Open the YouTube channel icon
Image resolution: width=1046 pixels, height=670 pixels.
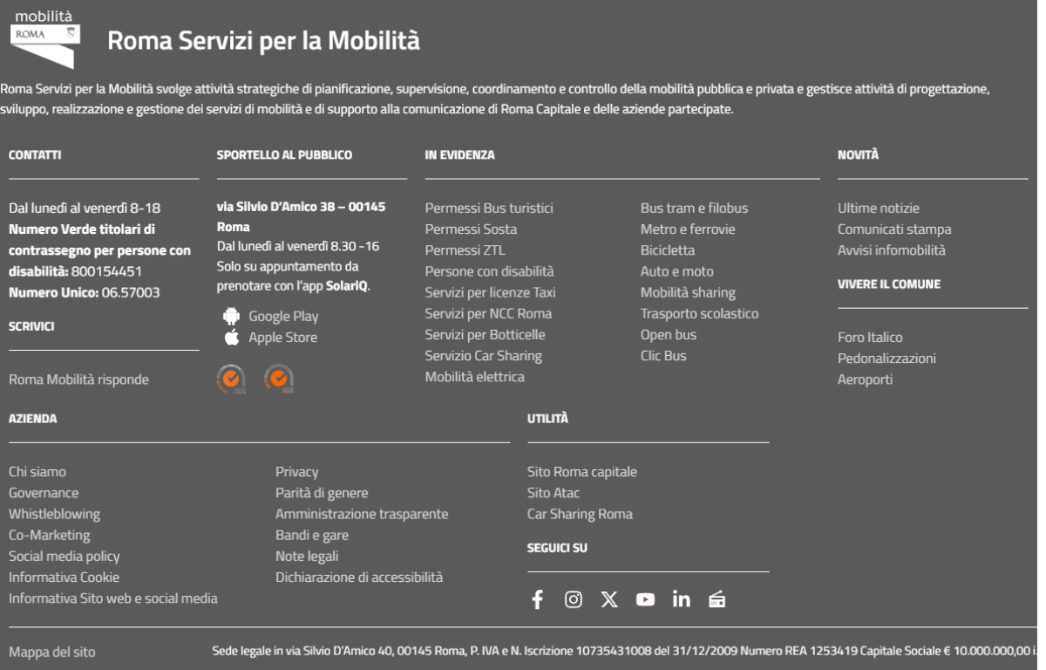(645, 599)
